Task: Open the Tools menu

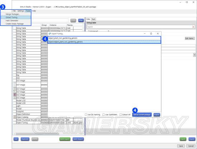Action: click(28, 11)
